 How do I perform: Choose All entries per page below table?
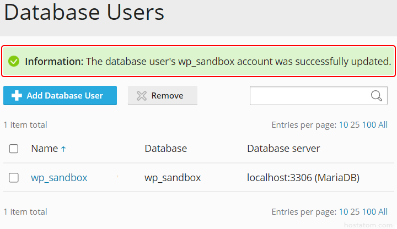(383, 212)
